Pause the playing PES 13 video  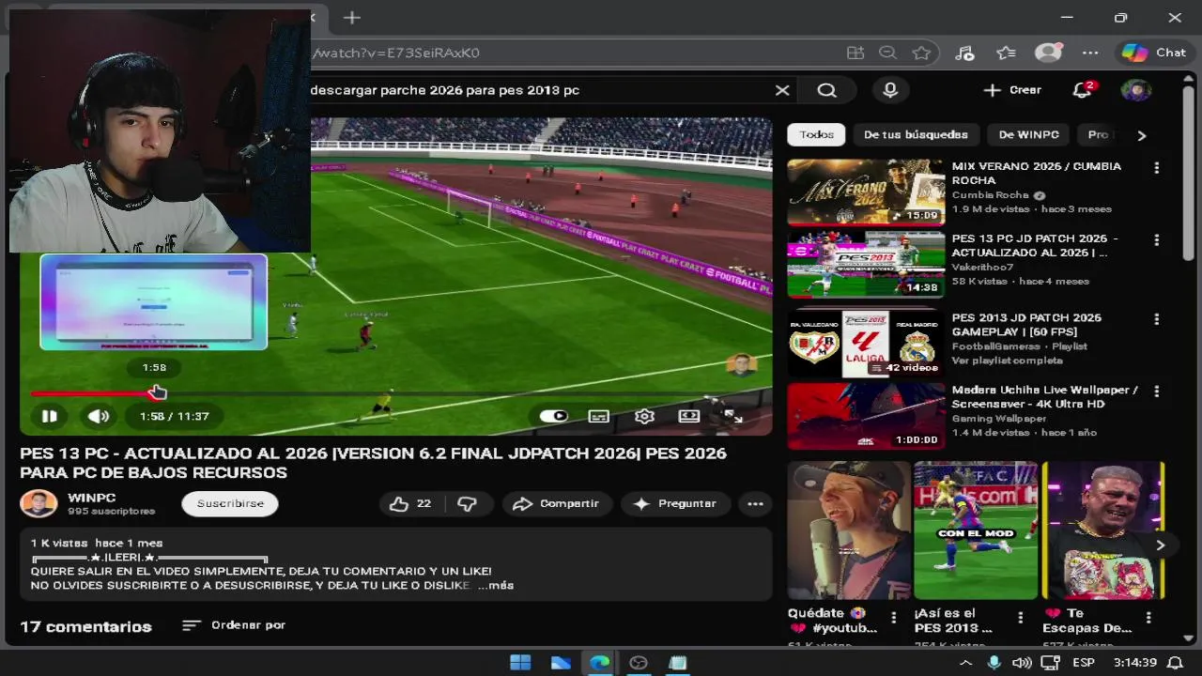click(49, 416)
